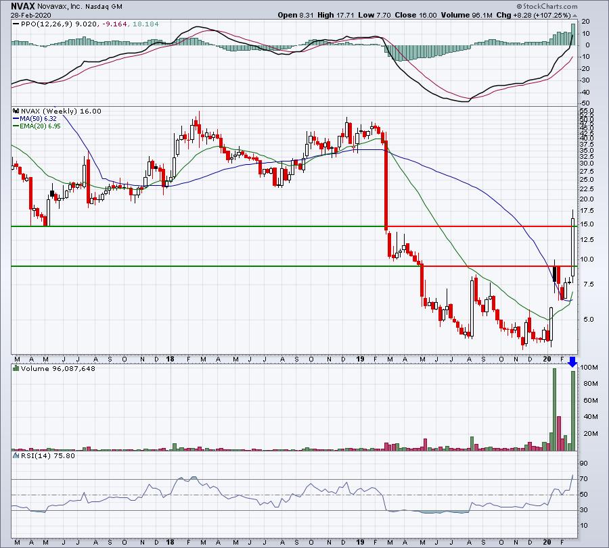Click the 15.0 price axis label
609x548 pixels.
point(587,224)
